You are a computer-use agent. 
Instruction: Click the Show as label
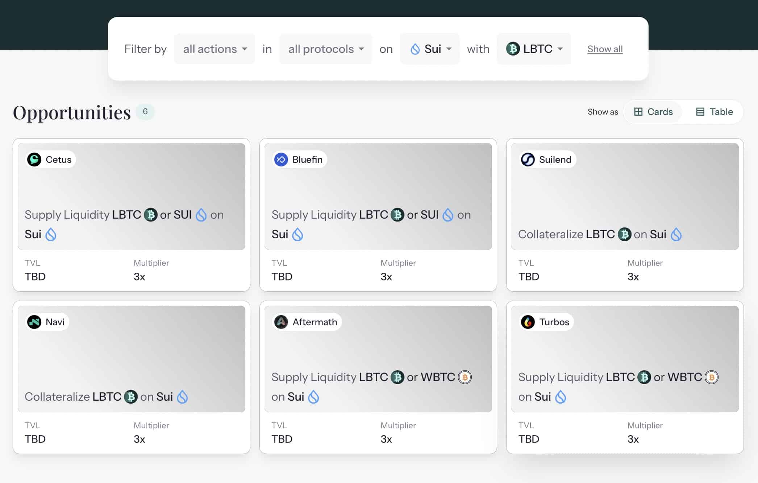(603, 112)
